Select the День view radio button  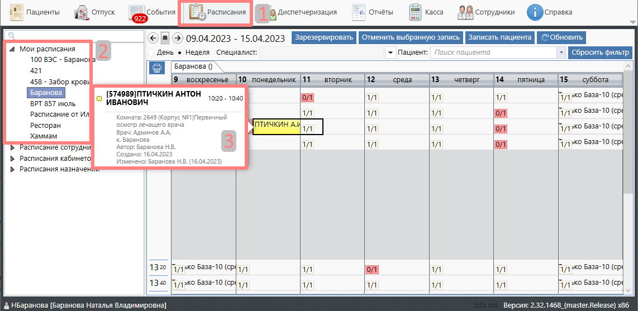151,52
